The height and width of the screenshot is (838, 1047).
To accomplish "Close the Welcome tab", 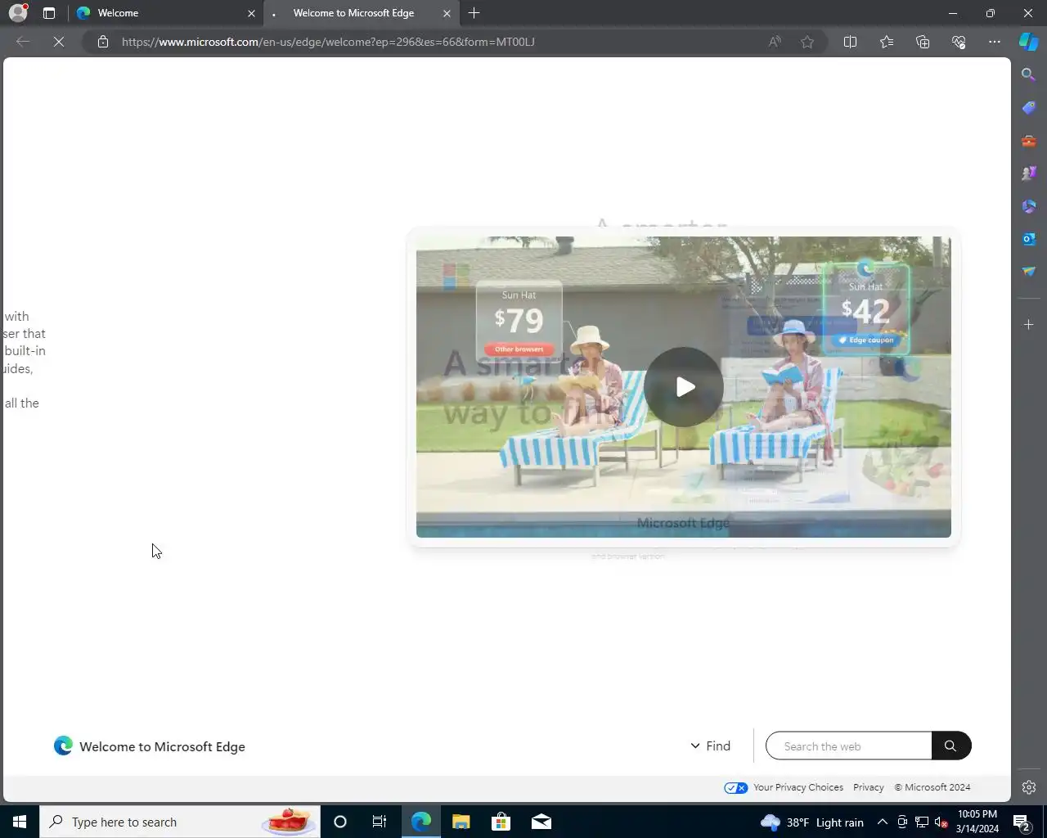I will click(x=251, y=13).
